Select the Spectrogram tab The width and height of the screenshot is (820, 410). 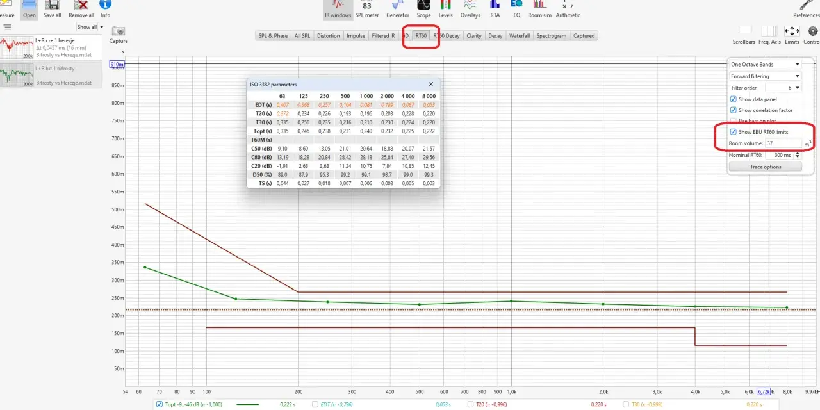[x=552, y=36]
